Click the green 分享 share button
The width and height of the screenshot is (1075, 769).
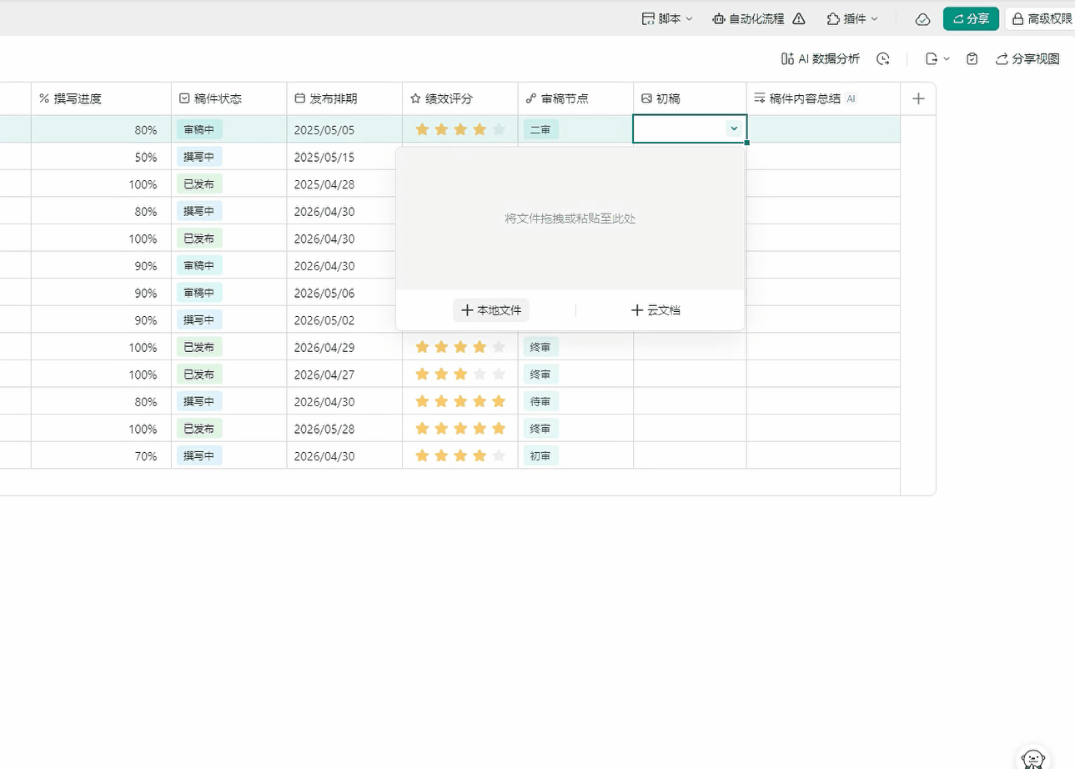click(x=970, y=18)
